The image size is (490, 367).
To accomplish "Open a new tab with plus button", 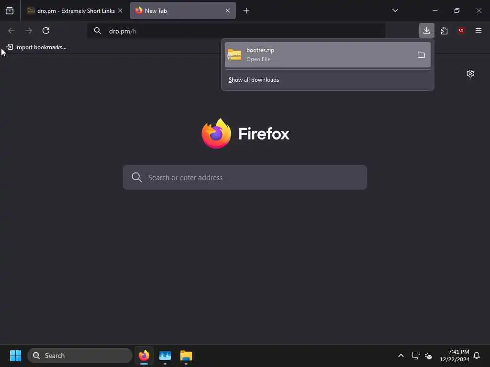I will tap(246, 11).
